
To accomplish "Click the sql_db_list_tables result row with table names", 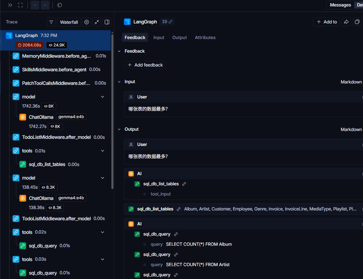I will click(243, 209).
